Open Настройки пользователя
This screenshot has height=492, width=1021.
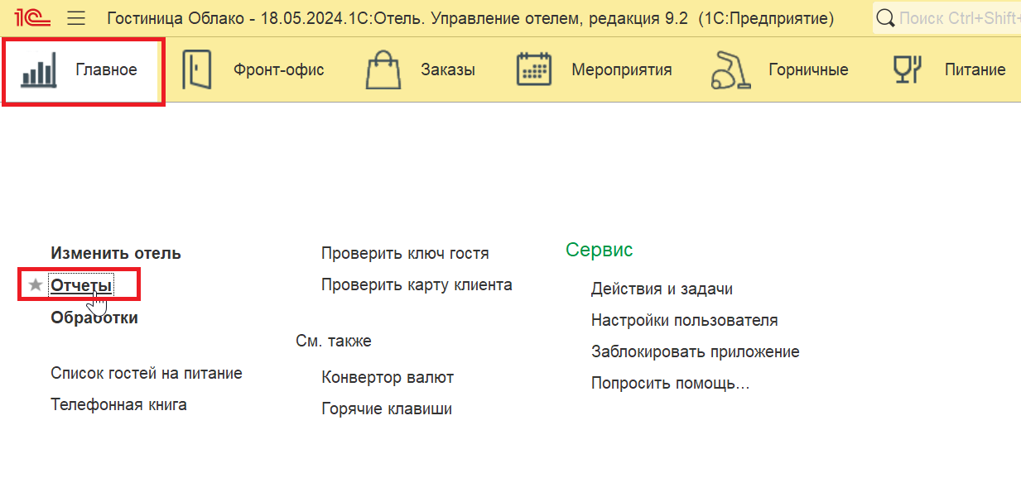[685, 321]
